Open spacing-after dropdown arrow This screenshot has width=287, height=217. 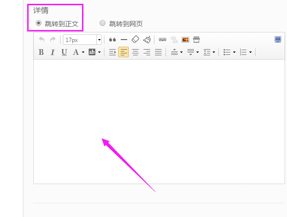click(198, 52)
